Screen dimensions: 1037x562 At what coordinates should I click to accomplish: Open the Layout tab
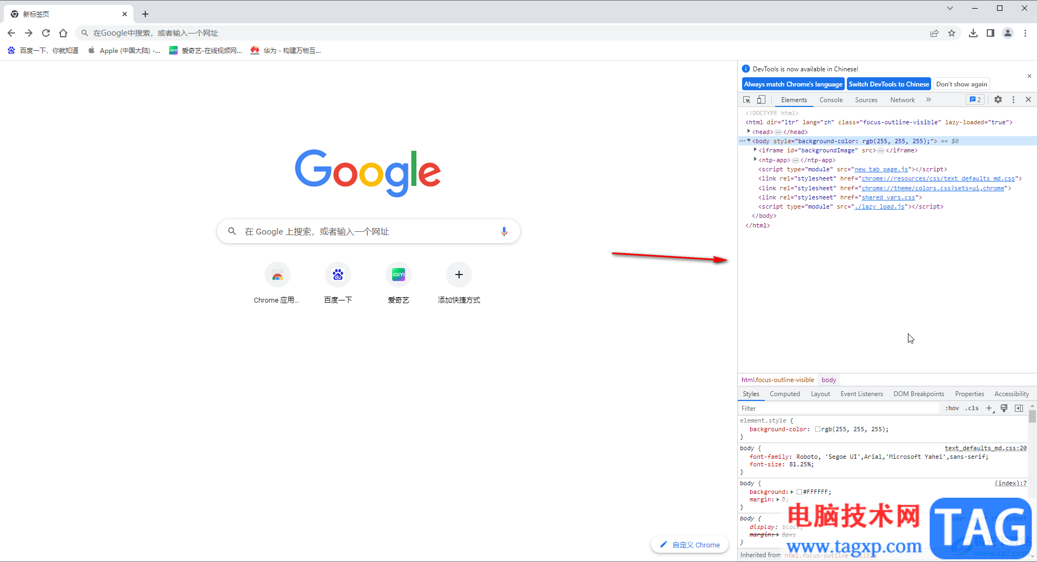820,394
